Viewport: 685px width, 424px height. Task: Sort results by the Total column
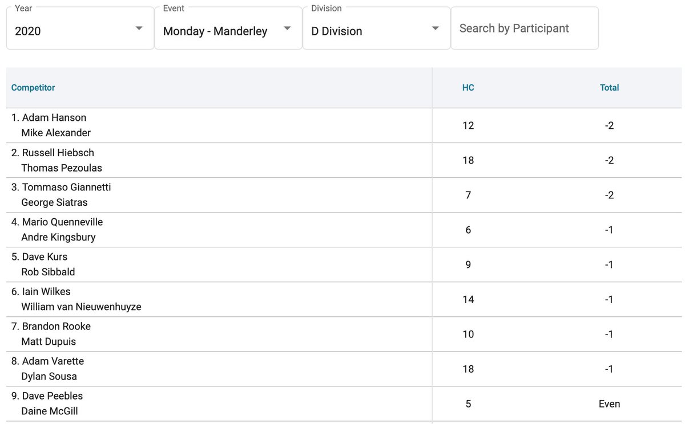click(x=609, y=87)
